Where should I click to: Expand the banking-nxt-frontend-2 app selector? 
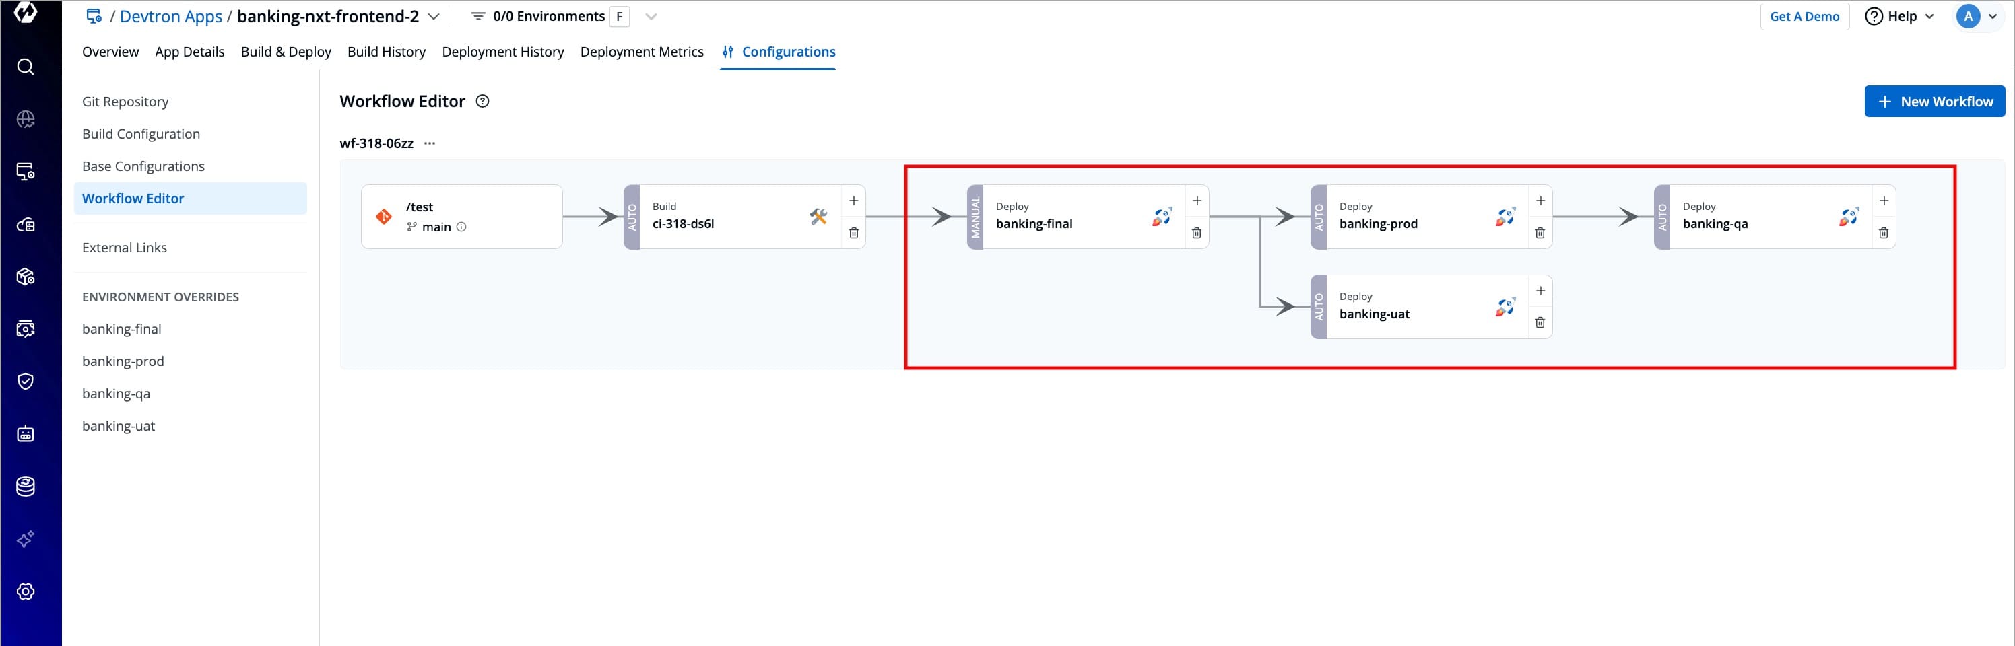click(434, 16)
